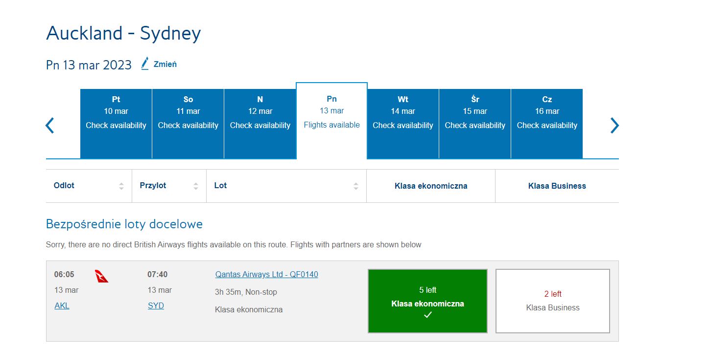Screen dimensions: 709x348
Task: Select the Cz 16 mar date tab
Action: [547, 124]
